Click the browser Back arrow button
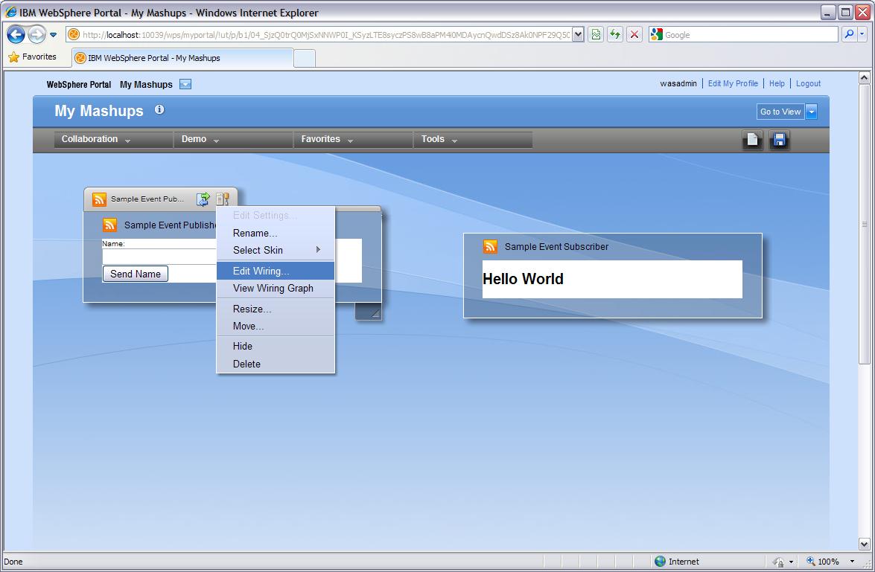The width and height of the screenshot is (875, 572). point(16,34)
